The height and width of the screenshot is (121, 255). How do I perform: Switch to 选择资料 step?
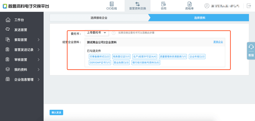[x=200, y=18]
